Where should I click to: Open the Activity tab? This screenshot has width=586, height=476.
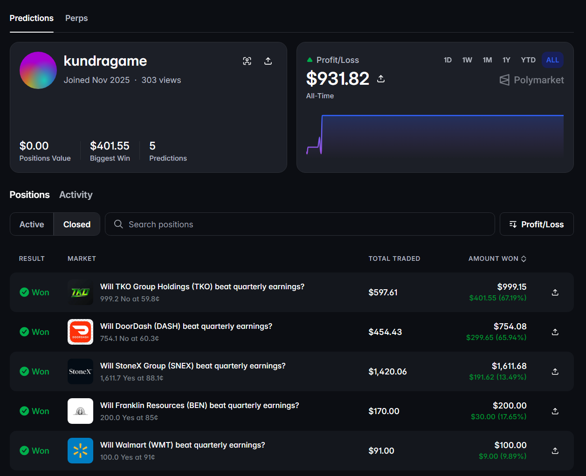coord(76,195)
